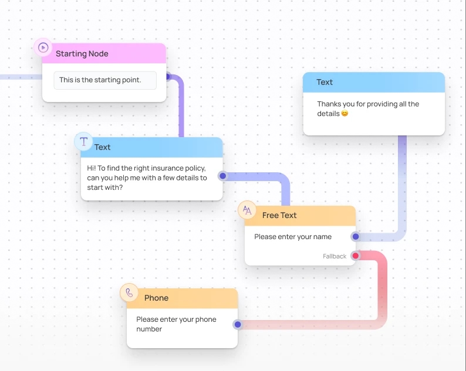Click the AA icon on Free Text node
The image size is (466, 371).
point(247,210)
